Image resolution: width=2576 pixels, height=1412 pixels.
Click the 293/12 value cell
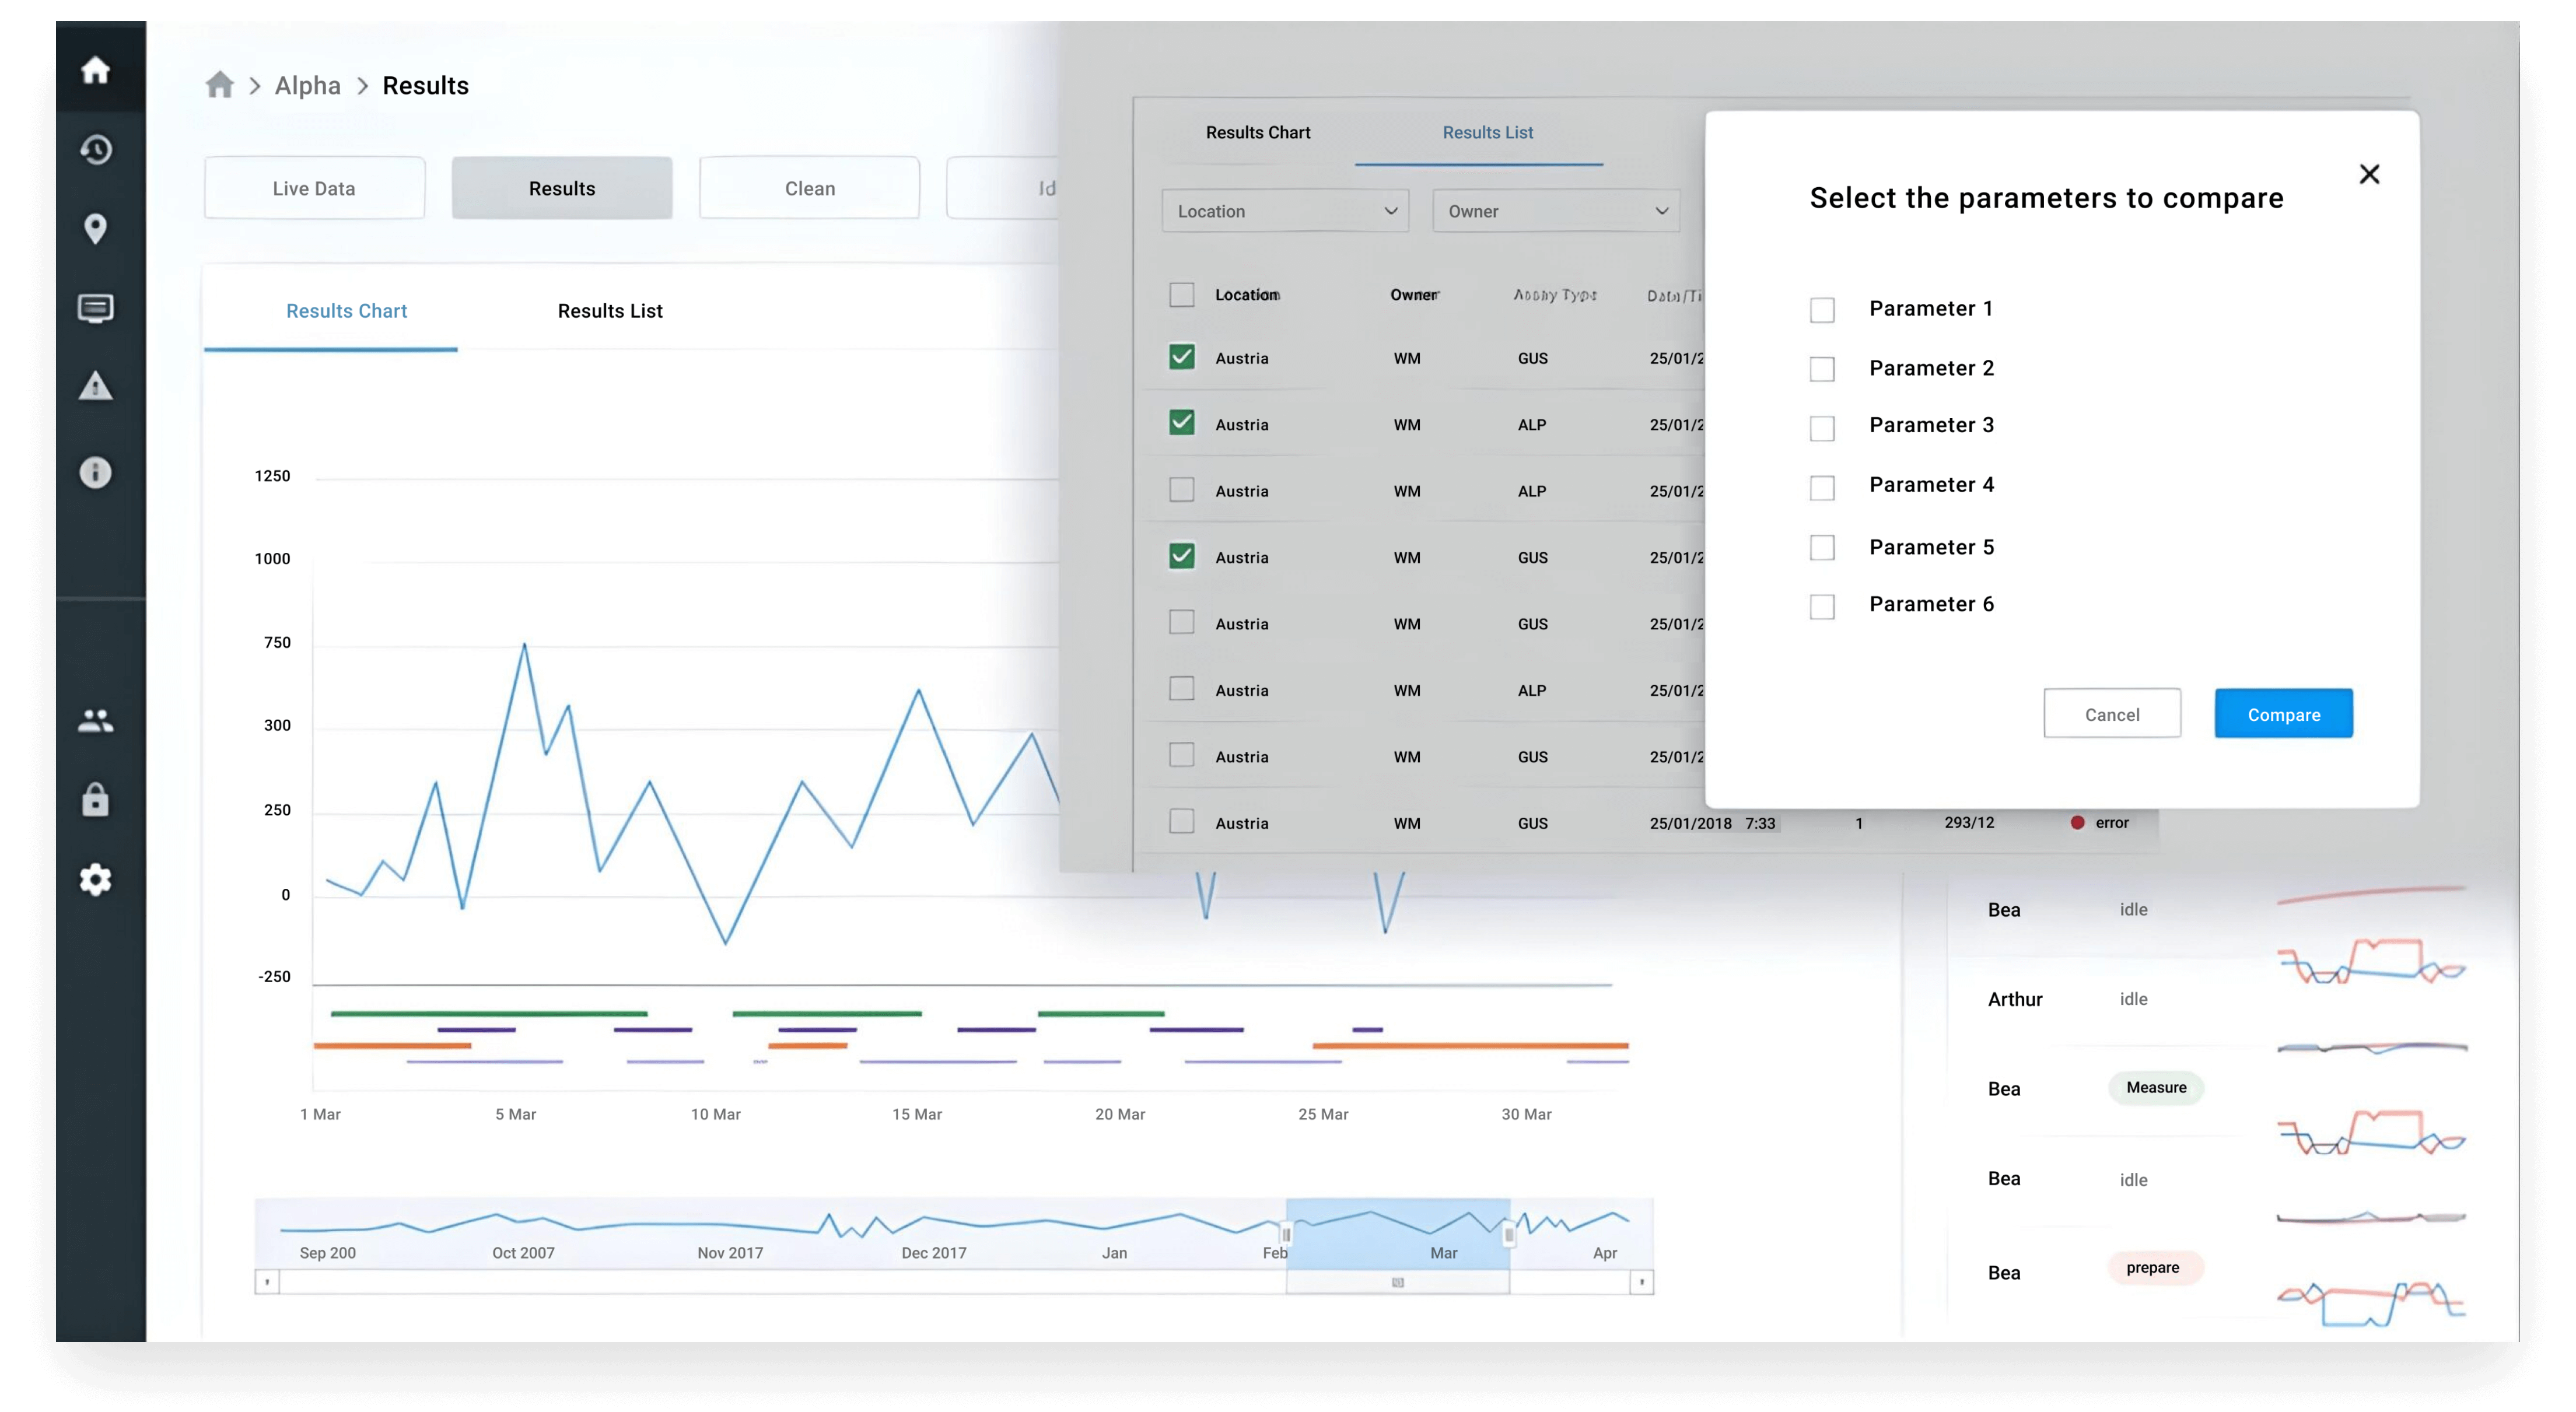tap(1969, 822)
